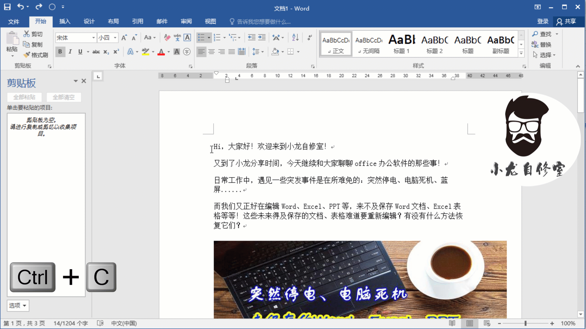This screenshot has width=586, height=329.
Task: Toggle Bold formatting
Action: (x=60, y=52)
